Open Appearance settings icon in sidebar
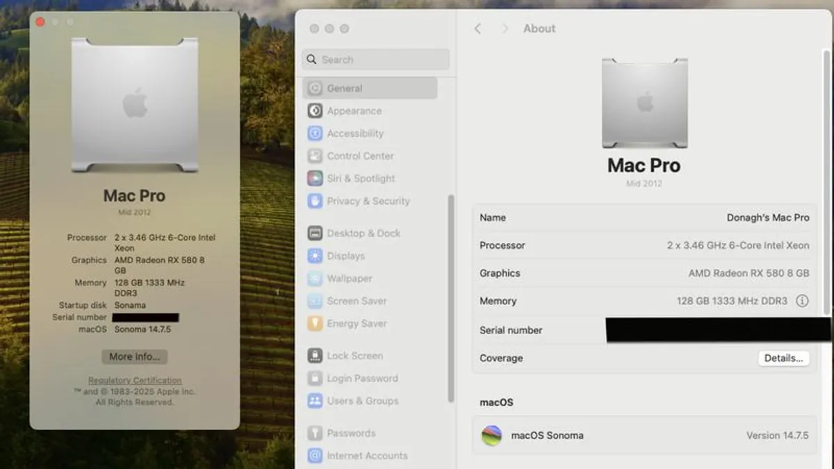834x469 pixels. point(315,111)
